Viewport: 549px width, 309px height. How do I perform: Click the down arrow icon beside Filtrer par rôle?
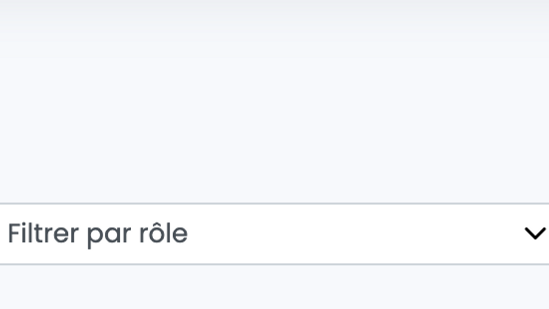click(x=535, y=233)
